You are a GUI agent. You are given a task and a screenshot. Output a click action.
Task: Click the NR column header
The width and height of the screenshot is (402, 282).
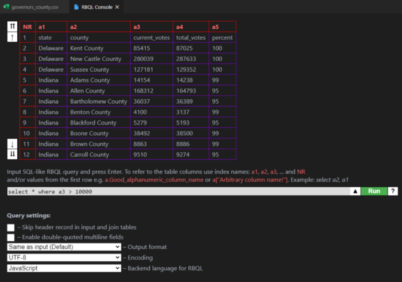tap(27, 27)
